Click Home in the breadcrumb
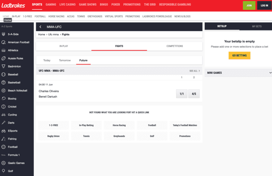 coord(42,34)
